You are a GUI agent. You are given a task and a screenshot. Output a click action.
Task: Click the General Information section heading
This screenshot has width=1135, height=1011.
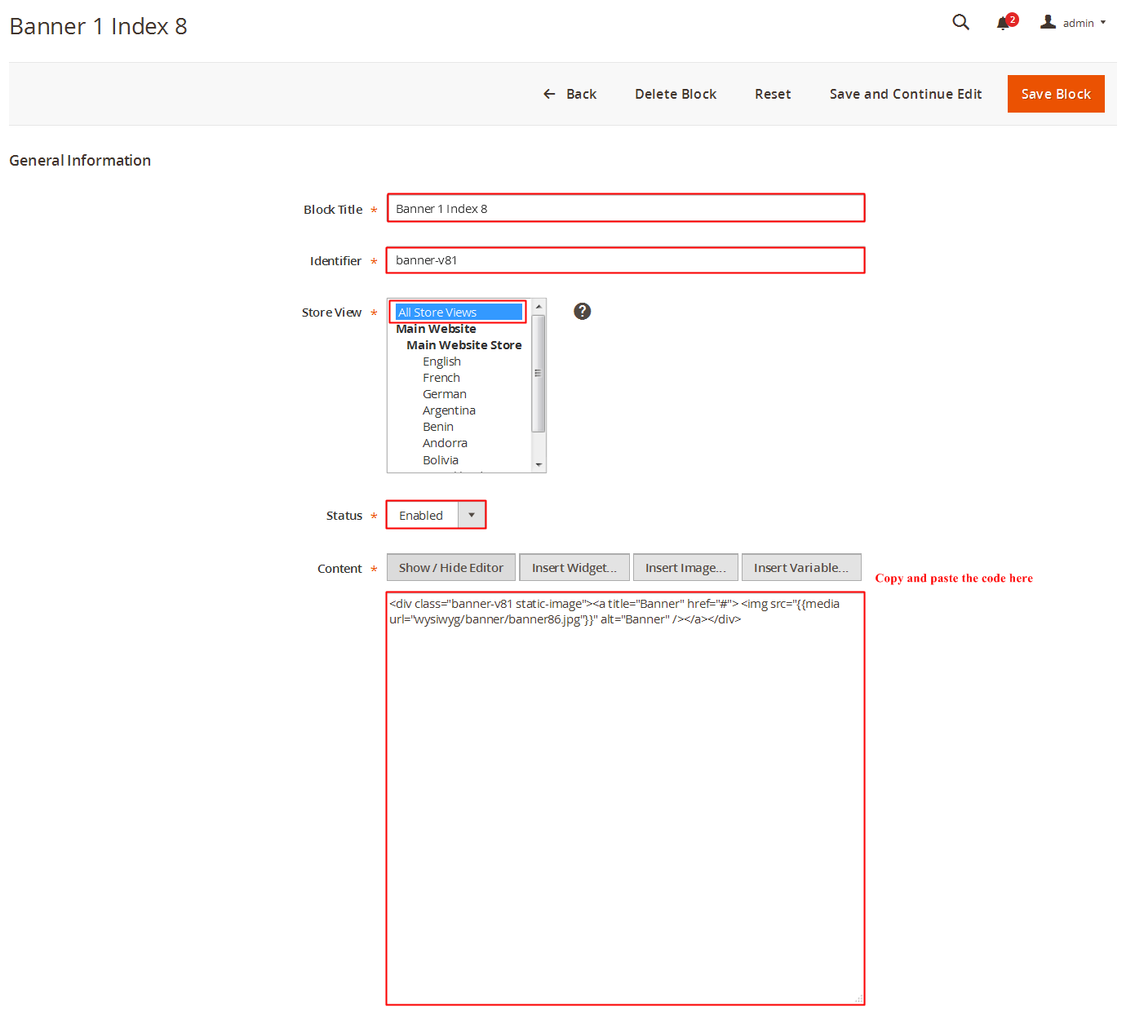pyautogui.click(x=80, y=160)
